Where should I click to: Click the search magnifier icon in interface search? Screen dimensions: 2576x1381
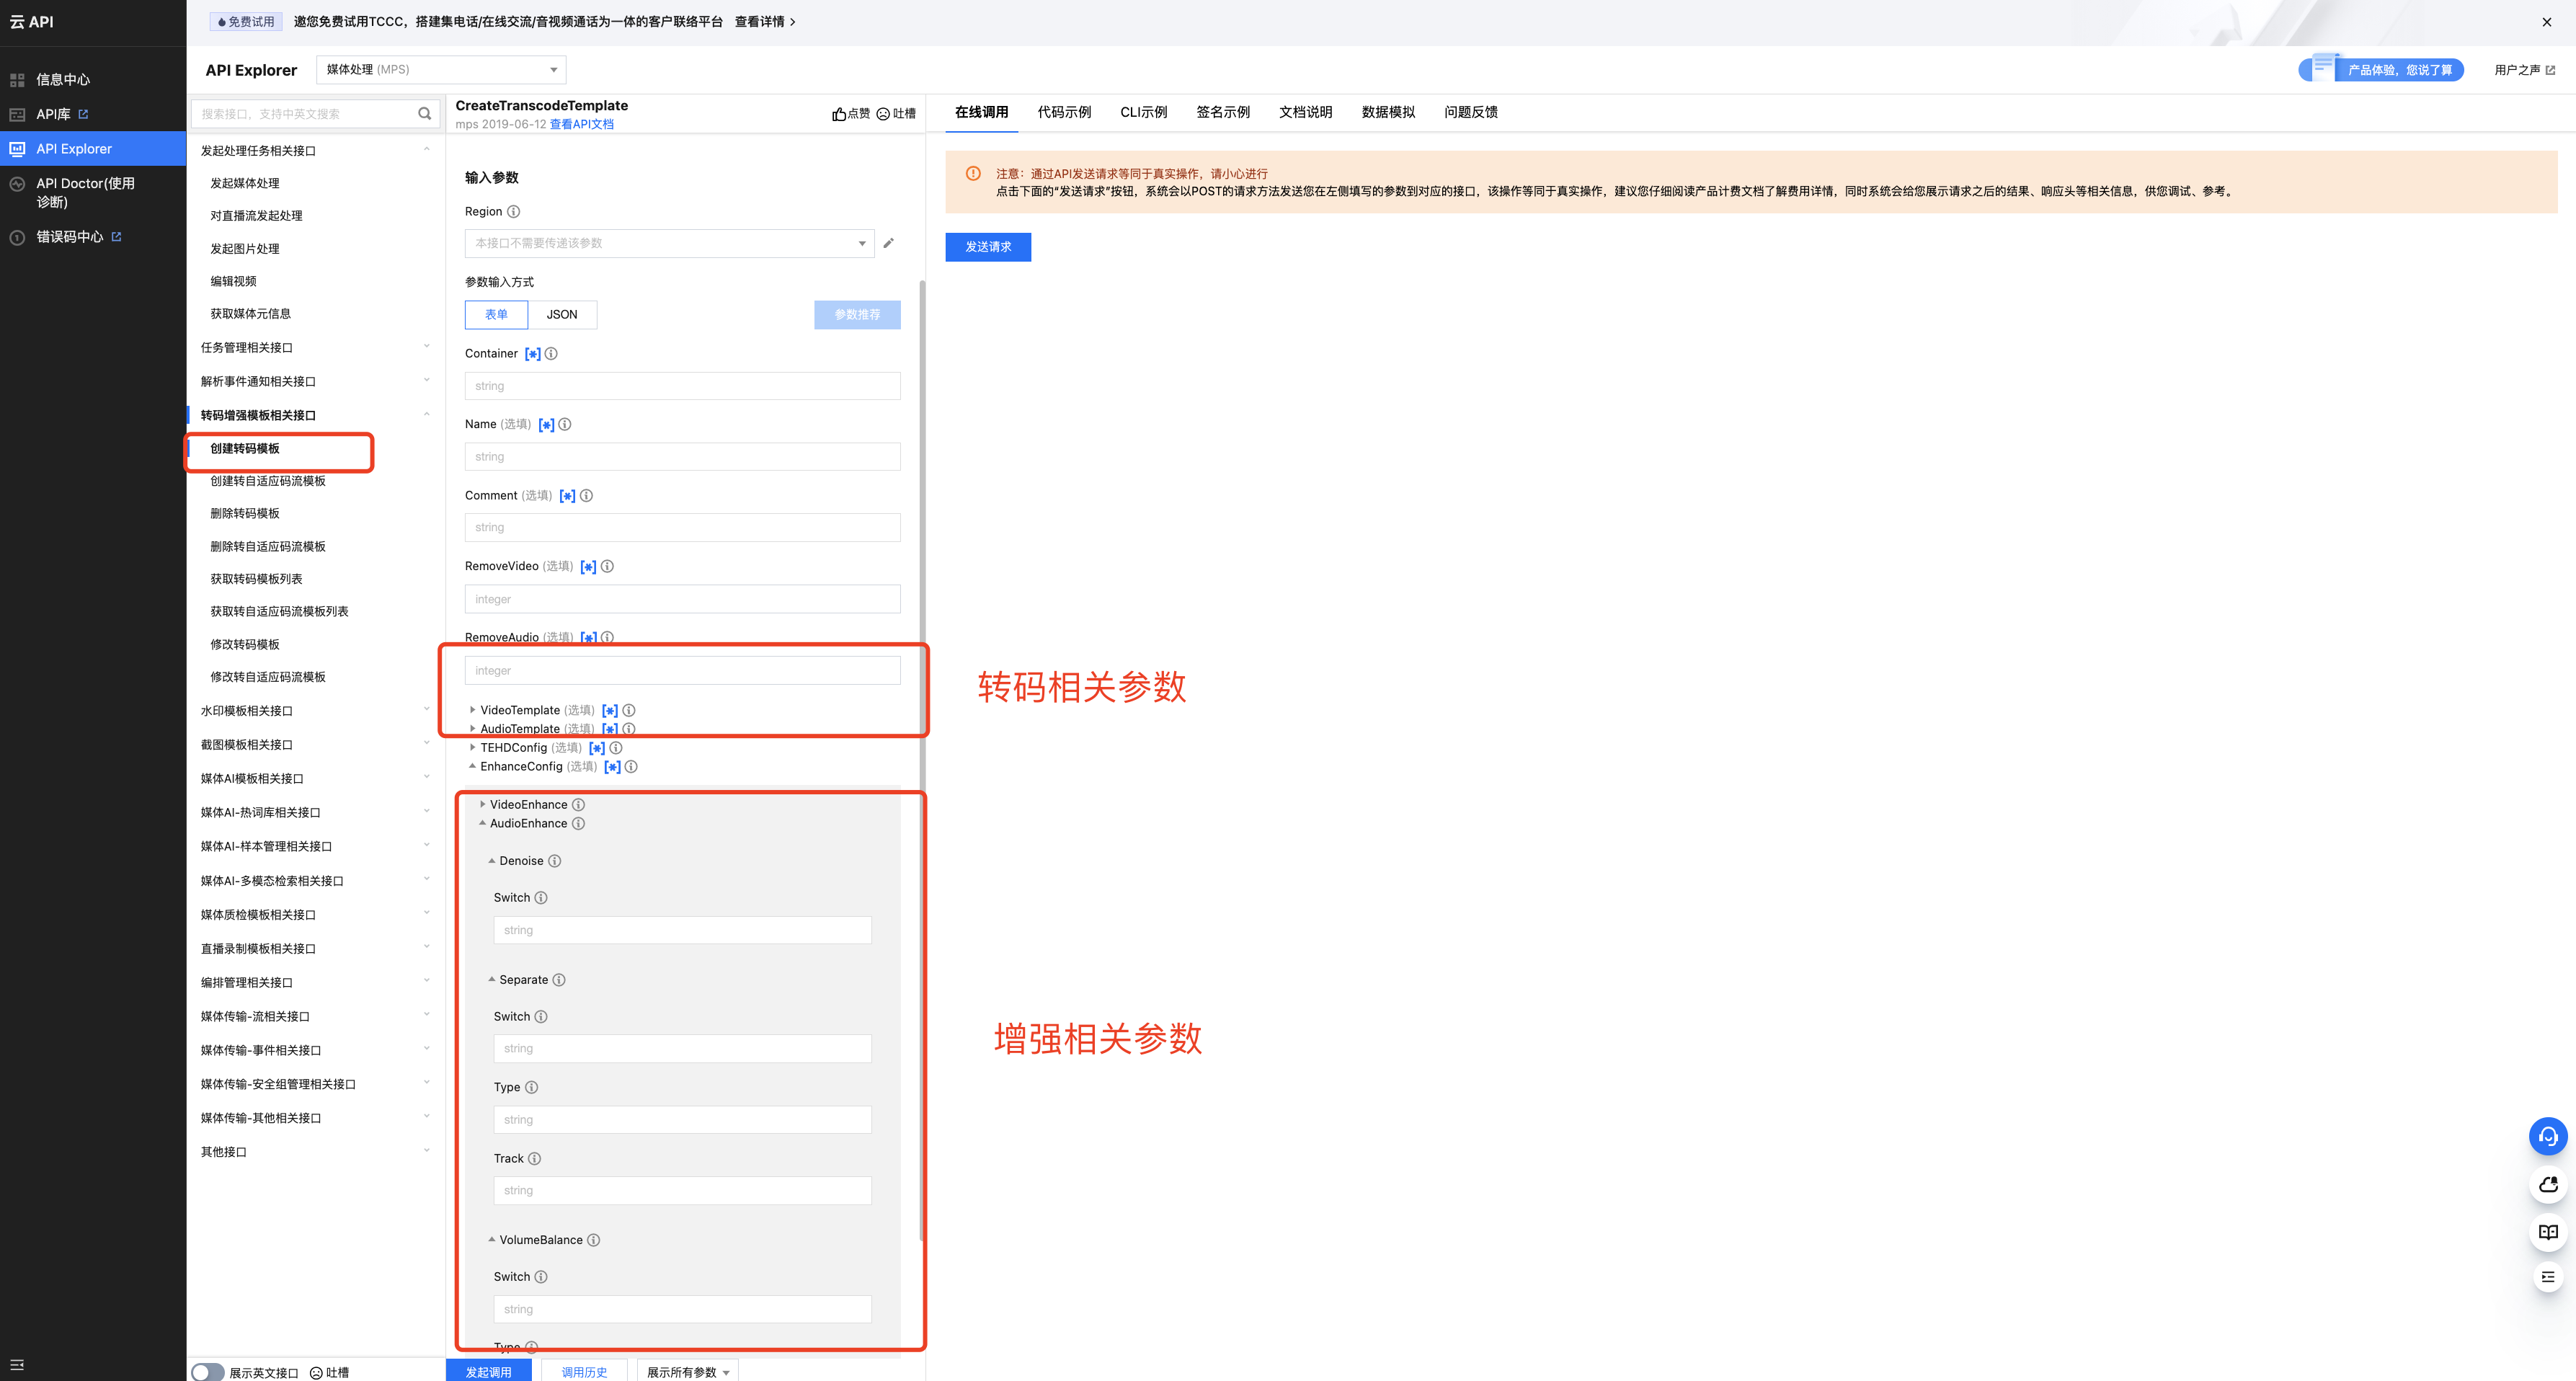click(x=424, y=114)
